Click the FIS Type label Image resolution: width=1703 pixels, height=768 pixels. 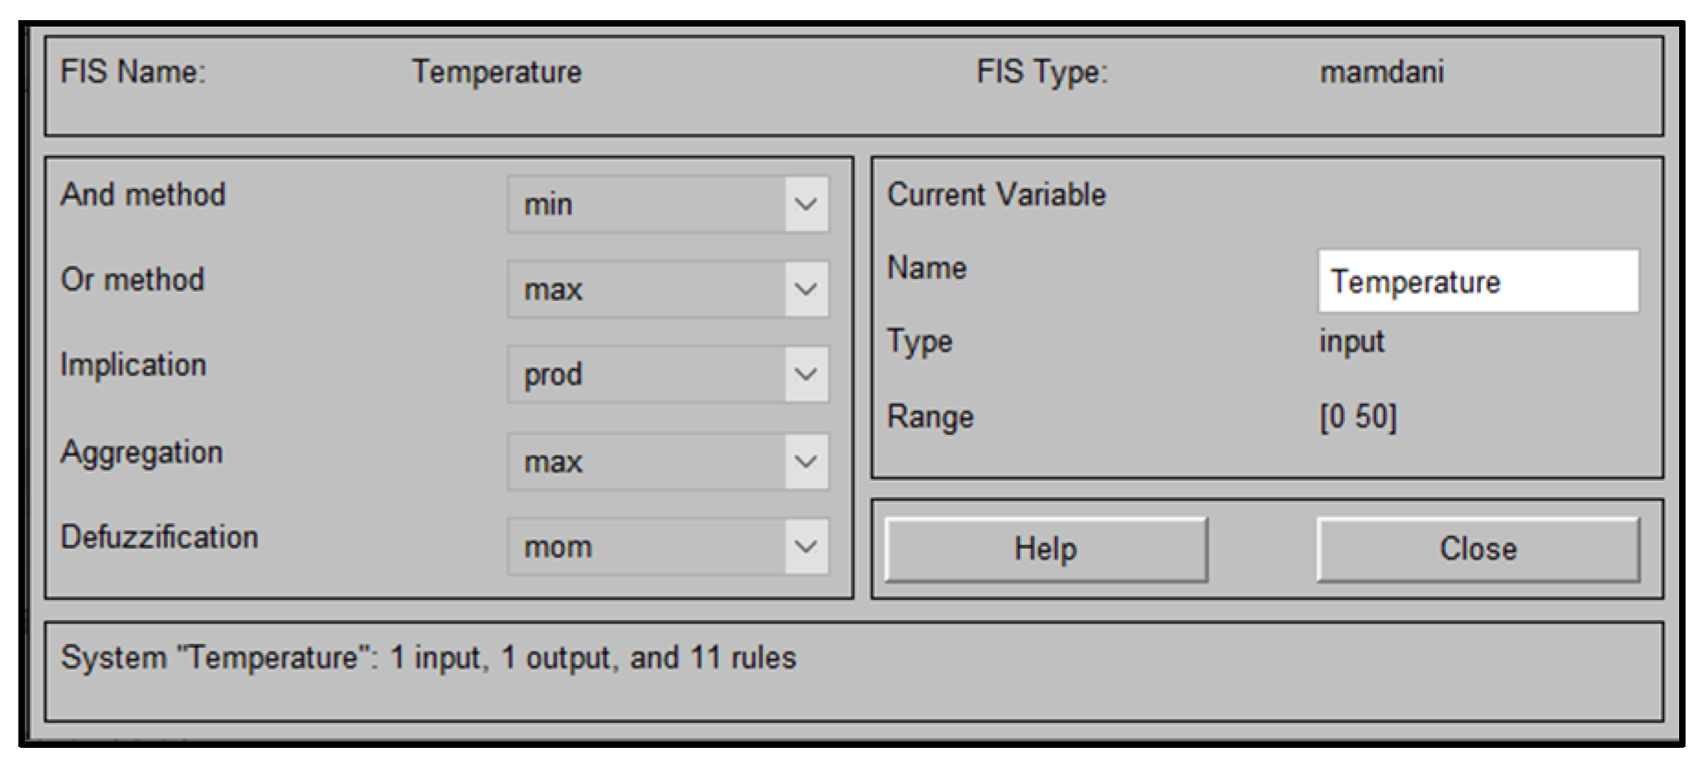pyautogui.click(x=1042, y=72)
